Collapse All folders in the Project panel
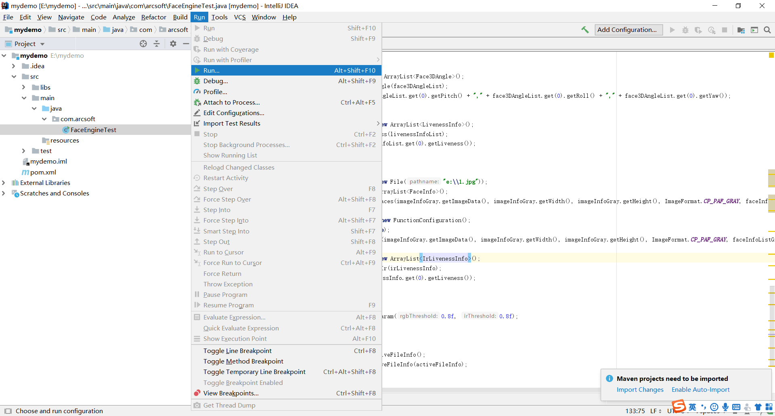 157,44
